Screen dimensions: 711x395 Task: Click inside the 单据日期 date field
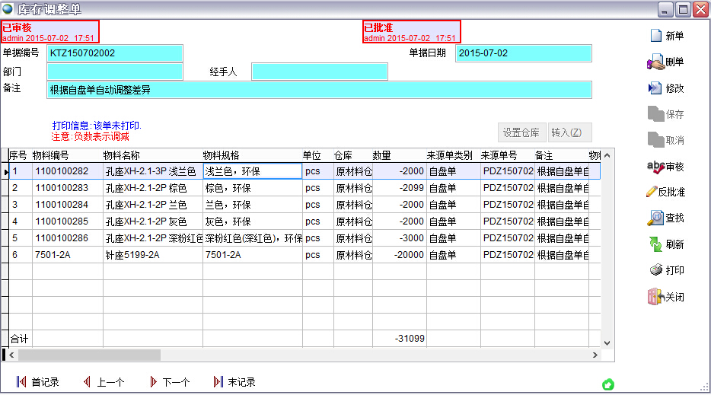(523, 53)
